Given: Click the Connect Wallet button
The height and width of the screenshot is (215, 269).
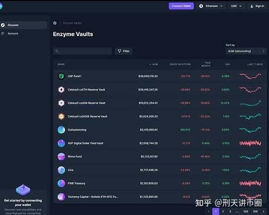Looking at the screenshot, I should point(181,6).
